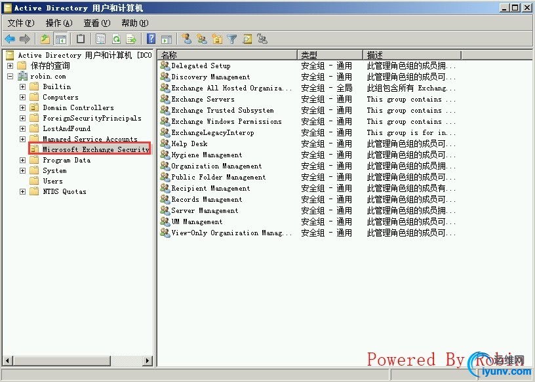Open the 帮助(H) menu
This screenshot has height=382, width=535.
coord(135,23)
